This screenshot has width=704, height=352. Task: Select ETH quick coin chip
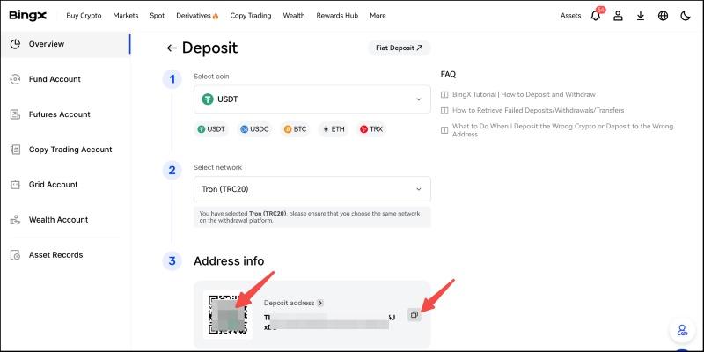click(x=334, y=129)
